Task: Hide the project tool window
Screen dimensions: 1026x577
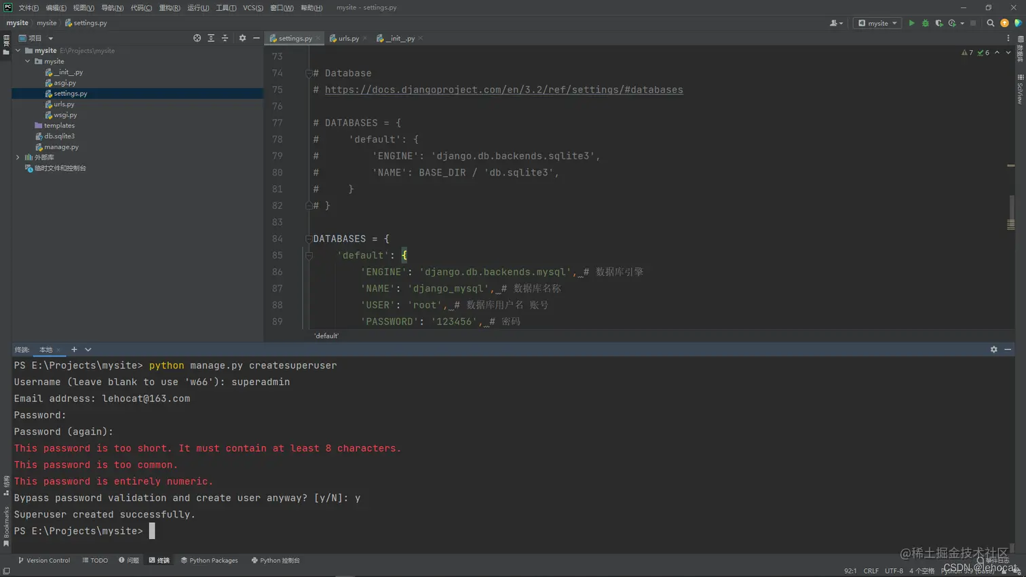Action: point(256,38)
